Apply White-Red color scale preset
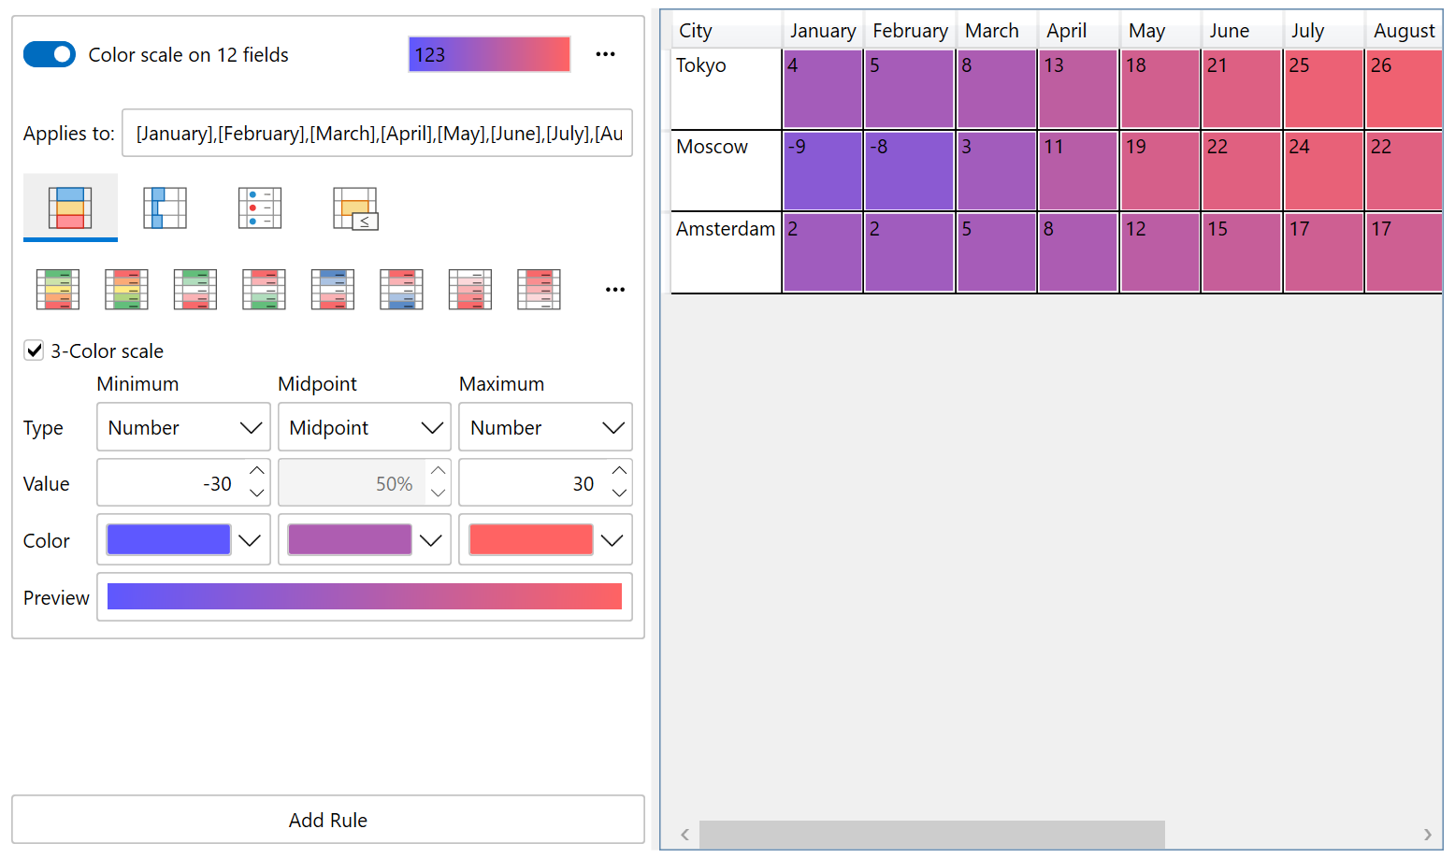The height and width of the screenshot is (858, 1455). [470, 289]
